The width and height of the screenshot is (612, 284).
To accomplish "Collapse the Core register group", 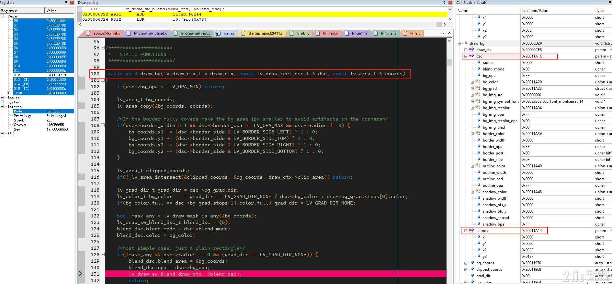I will point(2,16).
